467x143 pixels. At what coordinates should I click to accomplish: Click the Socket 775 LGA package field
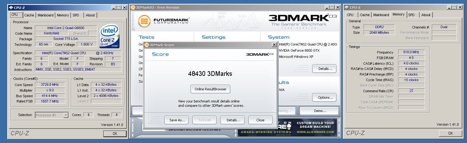point(66,39)
